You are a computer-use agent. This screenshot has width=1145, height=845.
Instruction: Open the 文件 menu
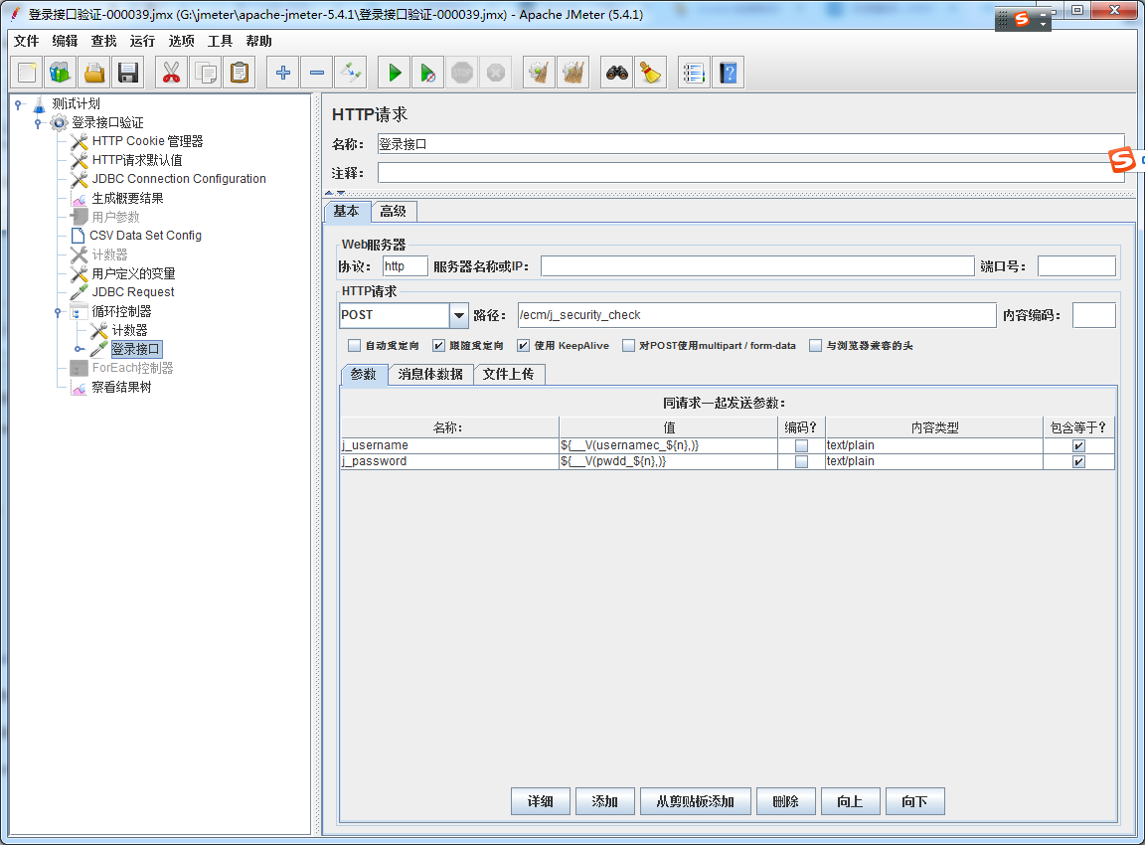point(26,41)
